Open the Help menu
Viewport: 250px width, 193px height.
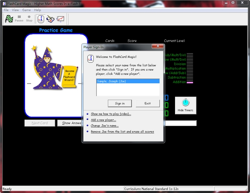pyautogui.click(x=37, y=10)
